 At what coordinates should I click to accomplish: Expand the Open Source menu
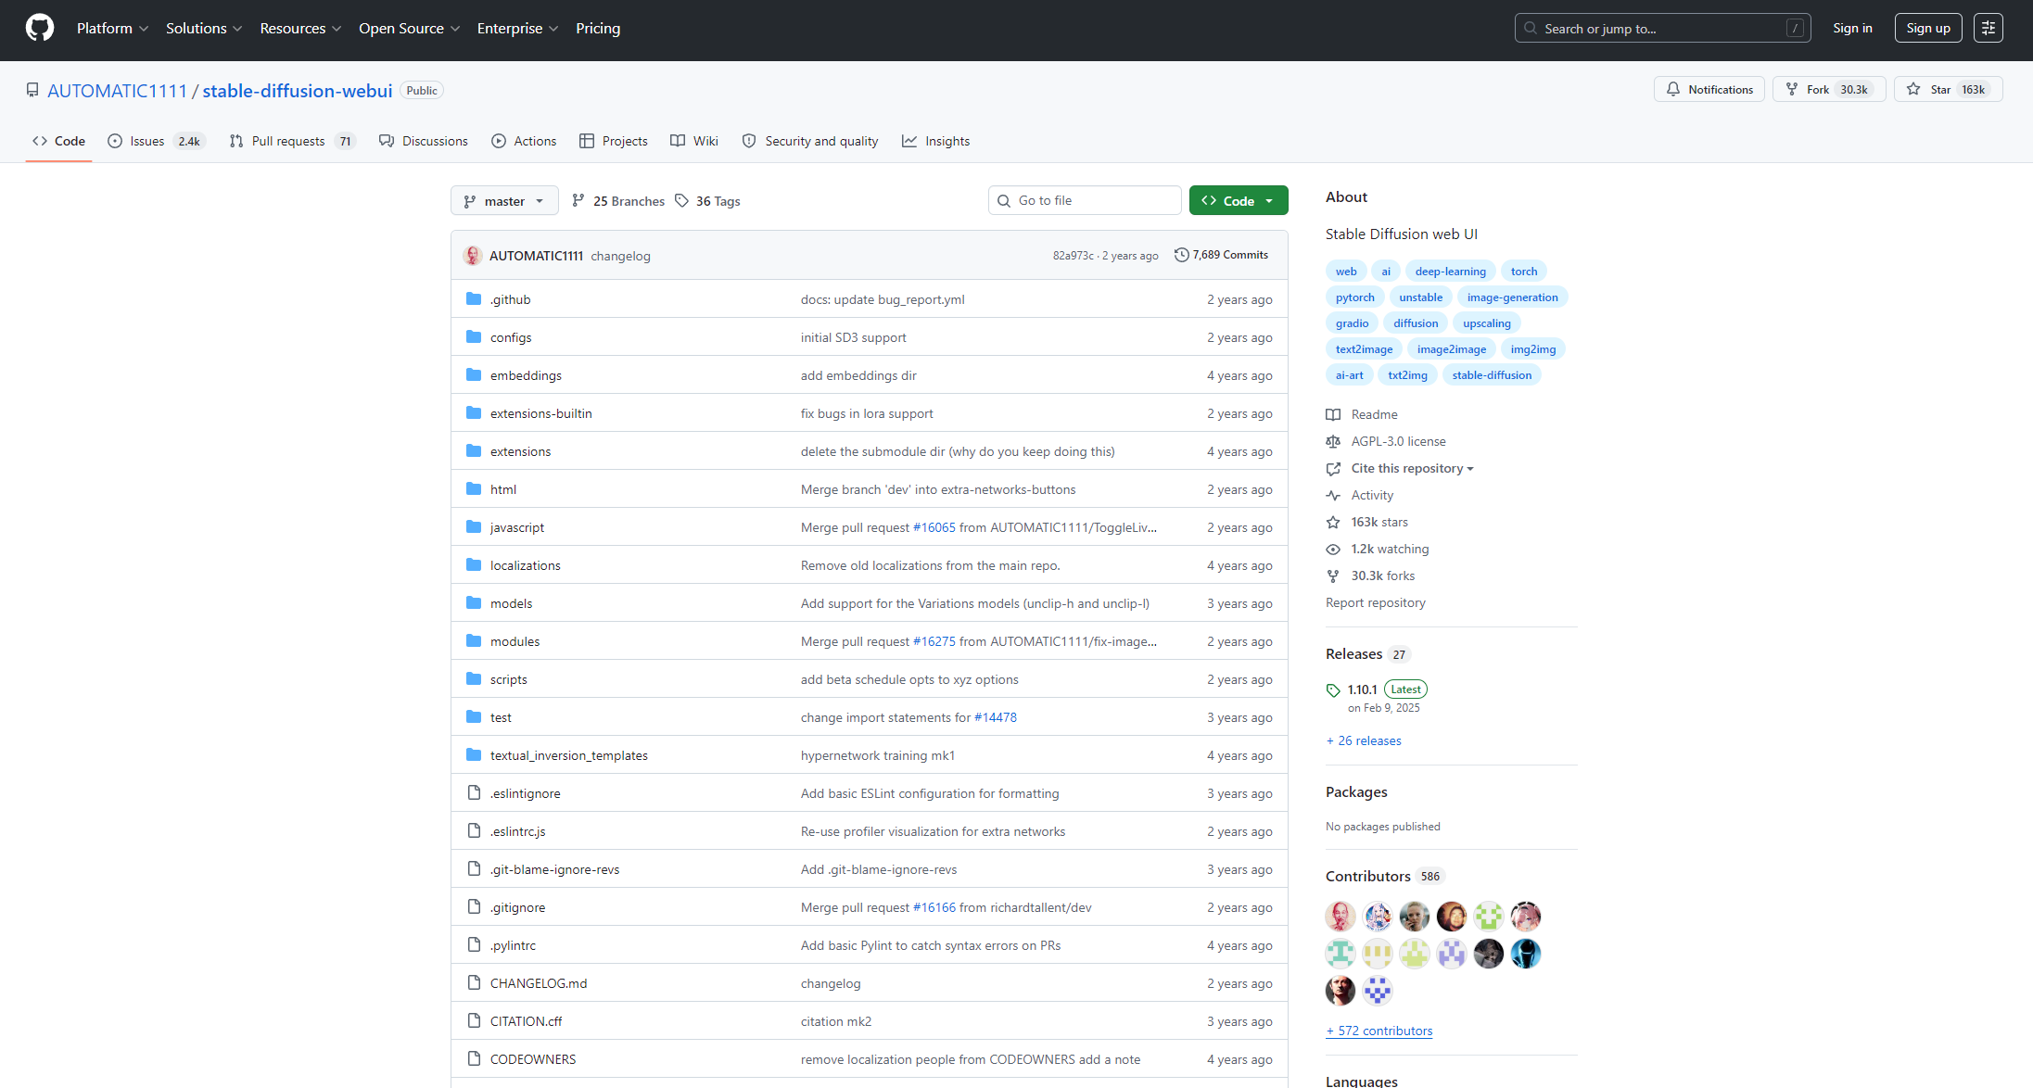click(x=409, y=28)
